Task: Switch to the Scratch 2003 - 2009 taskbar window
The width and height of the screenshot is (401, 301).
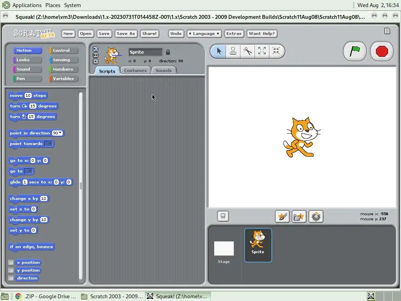Action: click(x=112, y=296)
